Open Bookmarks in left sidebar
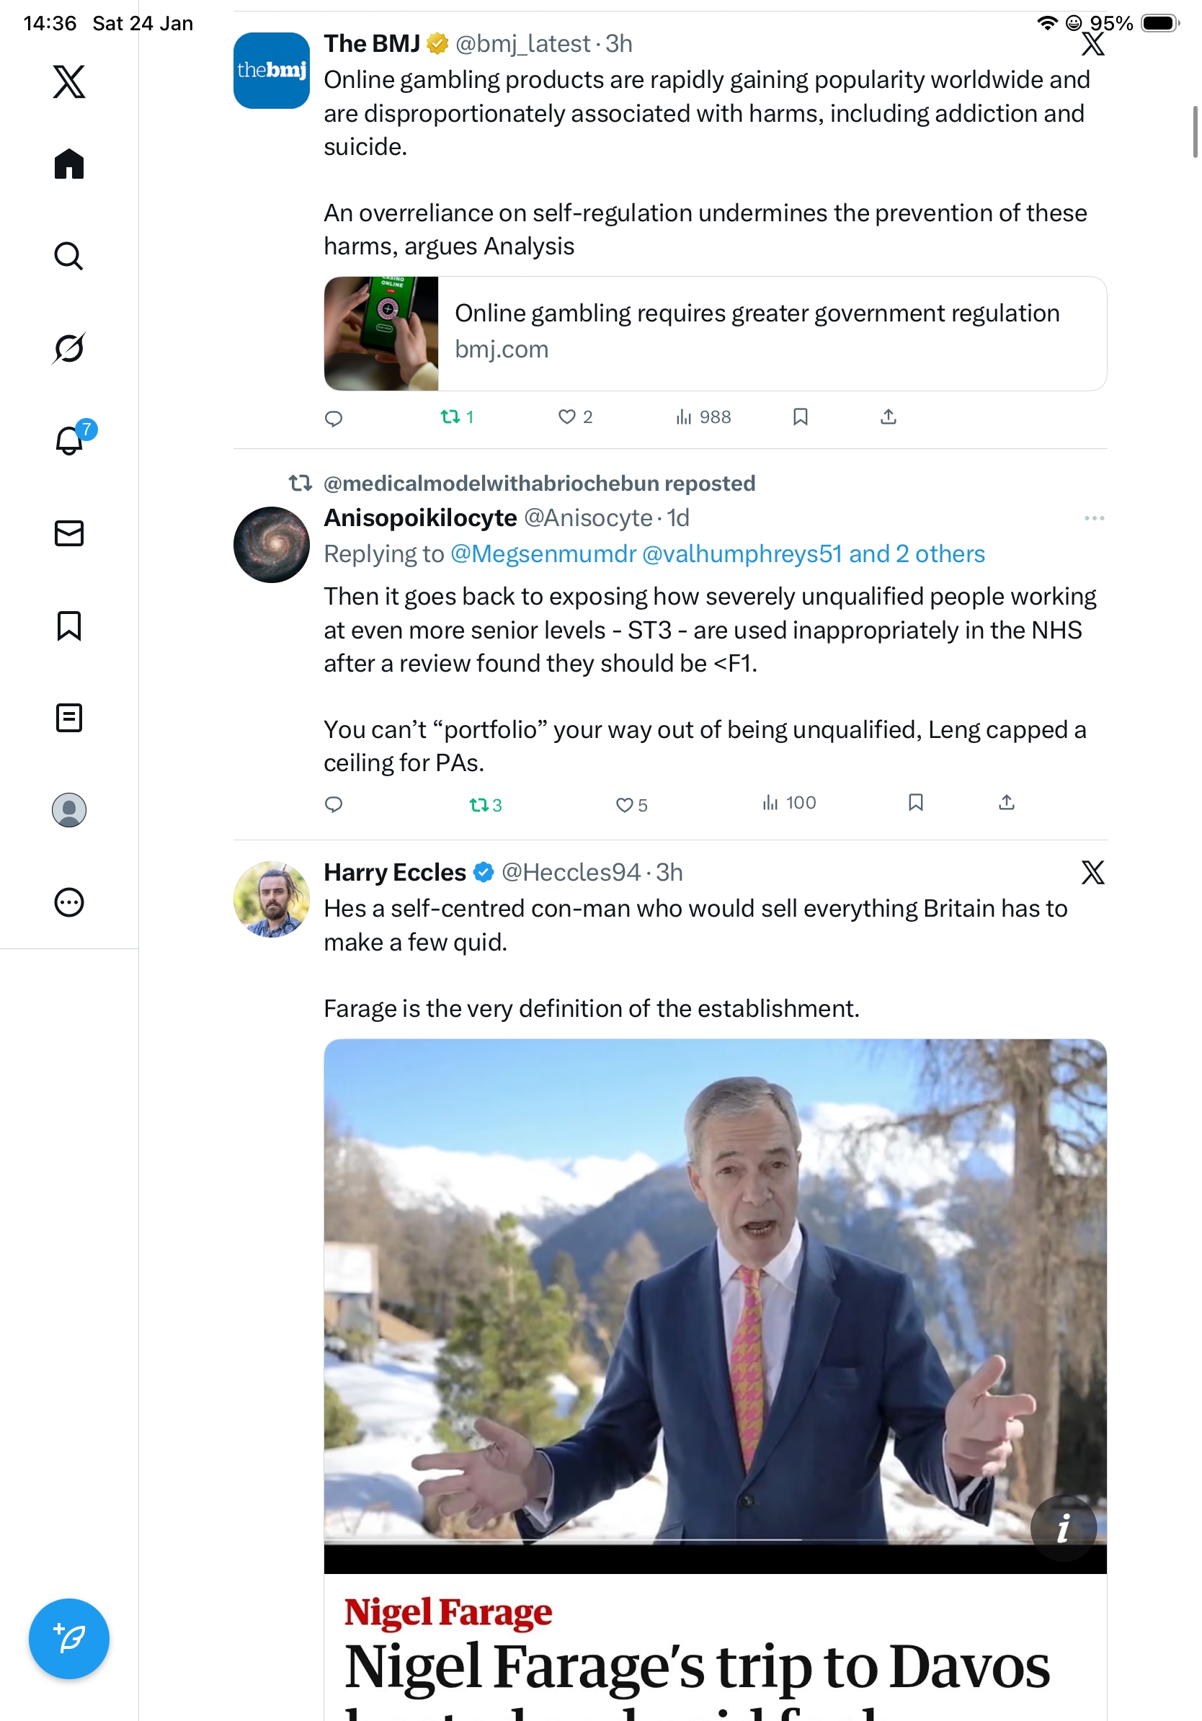 [x=69, y=625]
